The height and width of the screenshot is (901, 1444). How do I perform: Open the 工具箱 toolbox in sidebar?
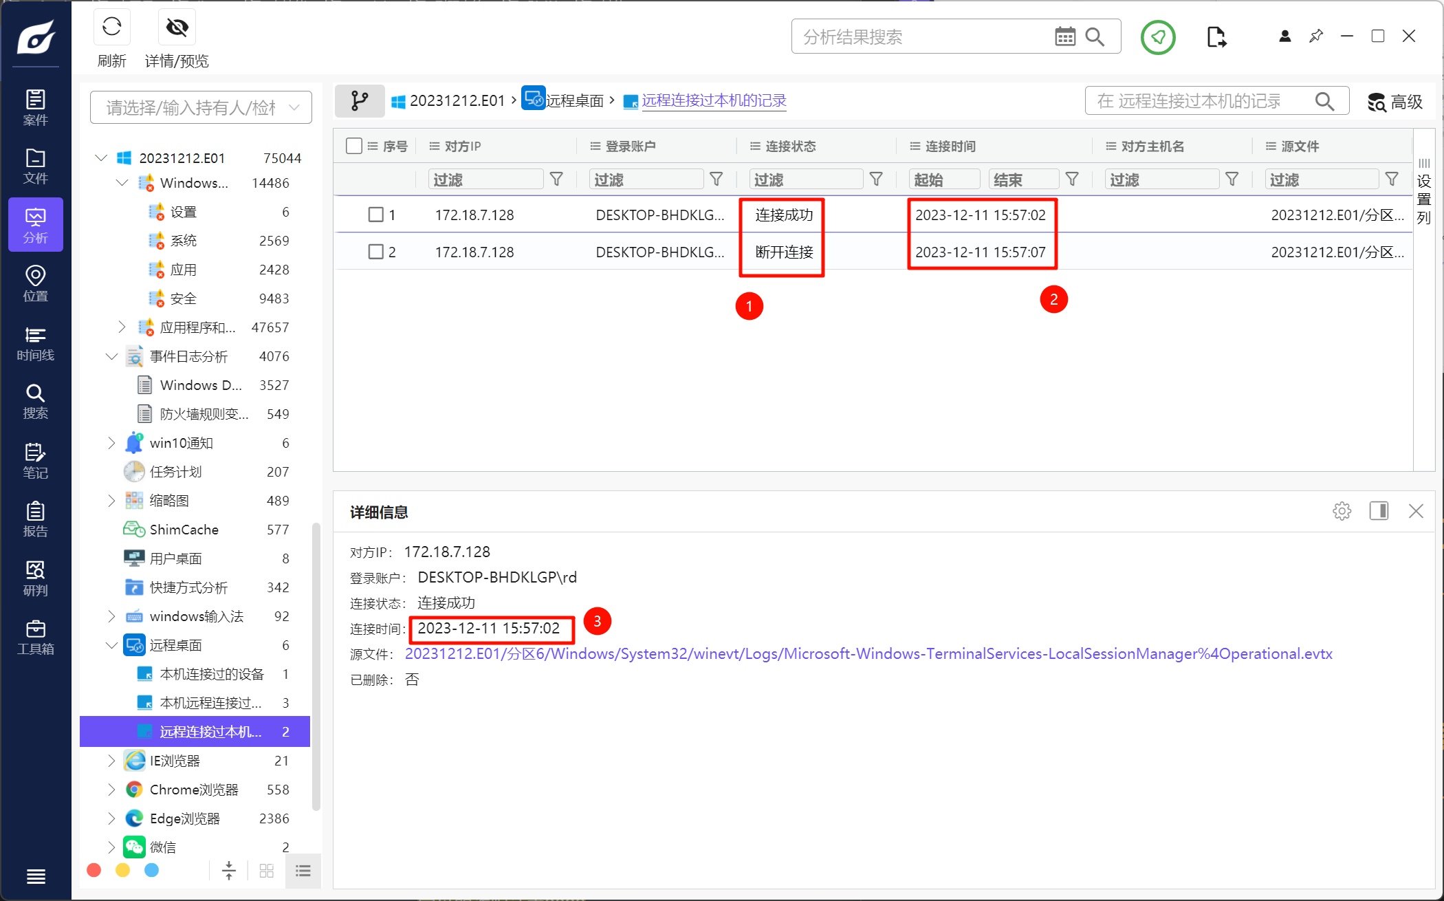pos(35,637)
